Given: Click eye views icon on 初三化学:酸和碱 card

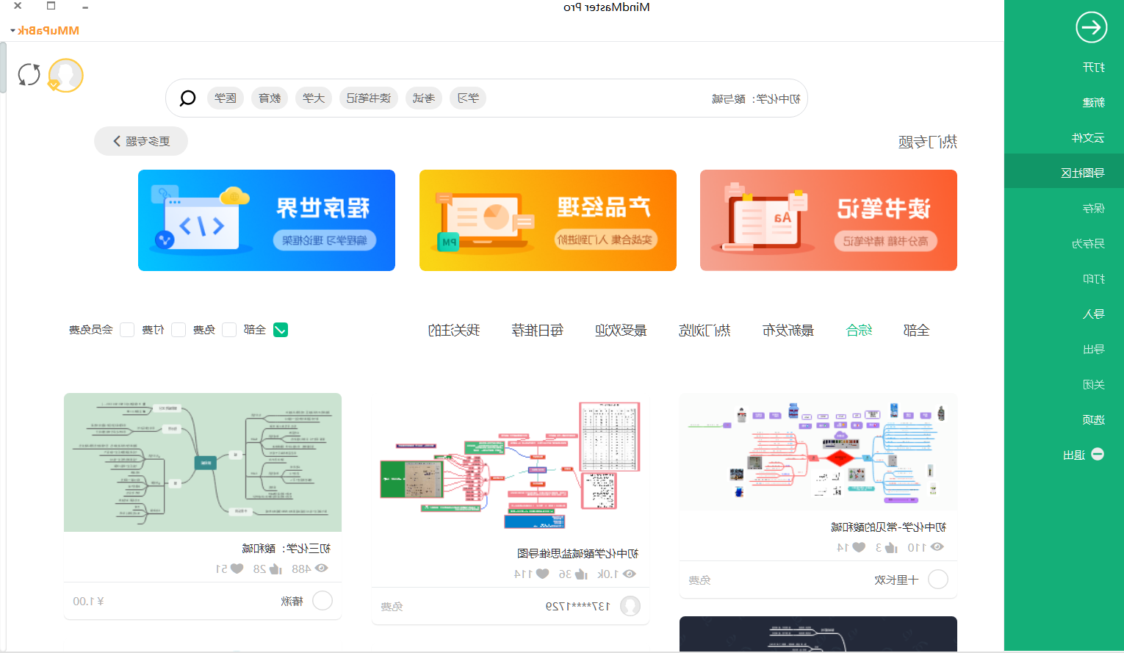Looking at the screenshot, I should point(320,569).
